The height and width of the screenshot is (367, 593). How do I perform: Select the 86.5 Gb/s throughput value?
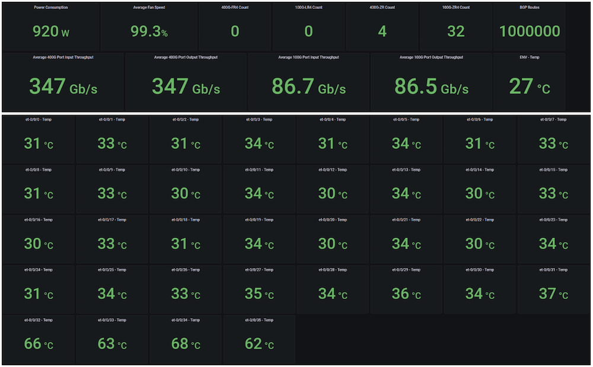pos(431,87)
